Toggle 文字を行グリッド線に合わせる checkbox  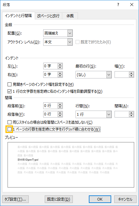tap(9, 129)
